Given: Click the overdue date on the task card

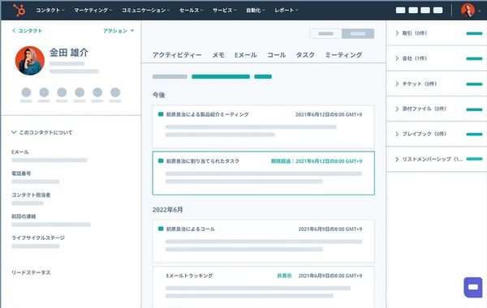Looking at the screenshot, I should [x=317, y=161].
